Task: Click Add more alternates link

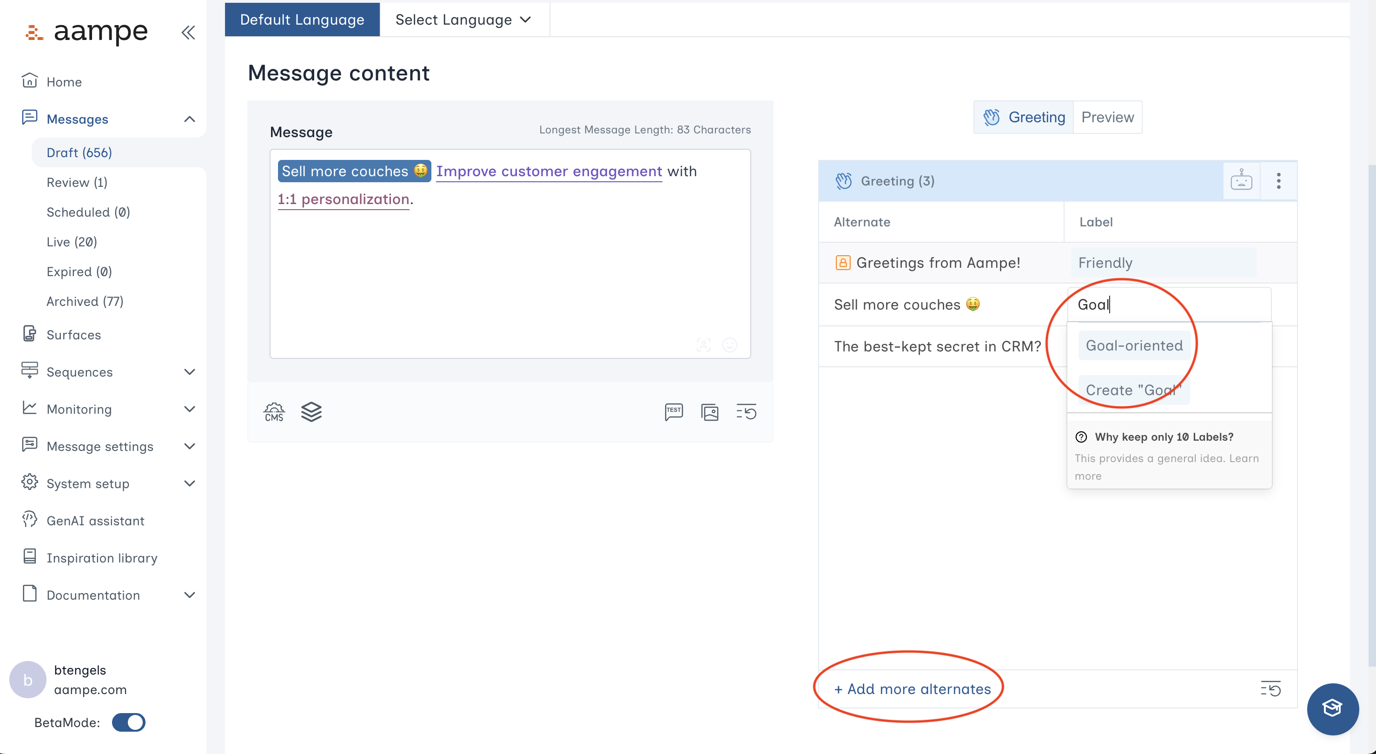Action: point(913,689)
